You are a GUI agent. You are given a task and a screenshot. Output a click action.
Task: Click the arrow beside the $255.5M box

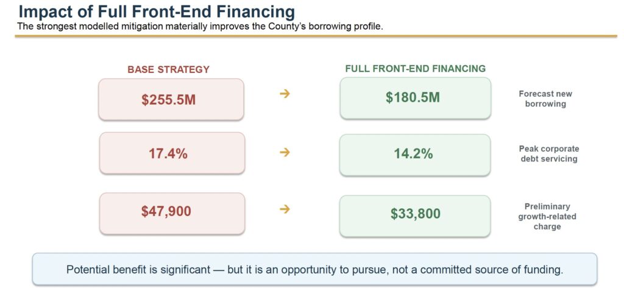click(285, 94)
